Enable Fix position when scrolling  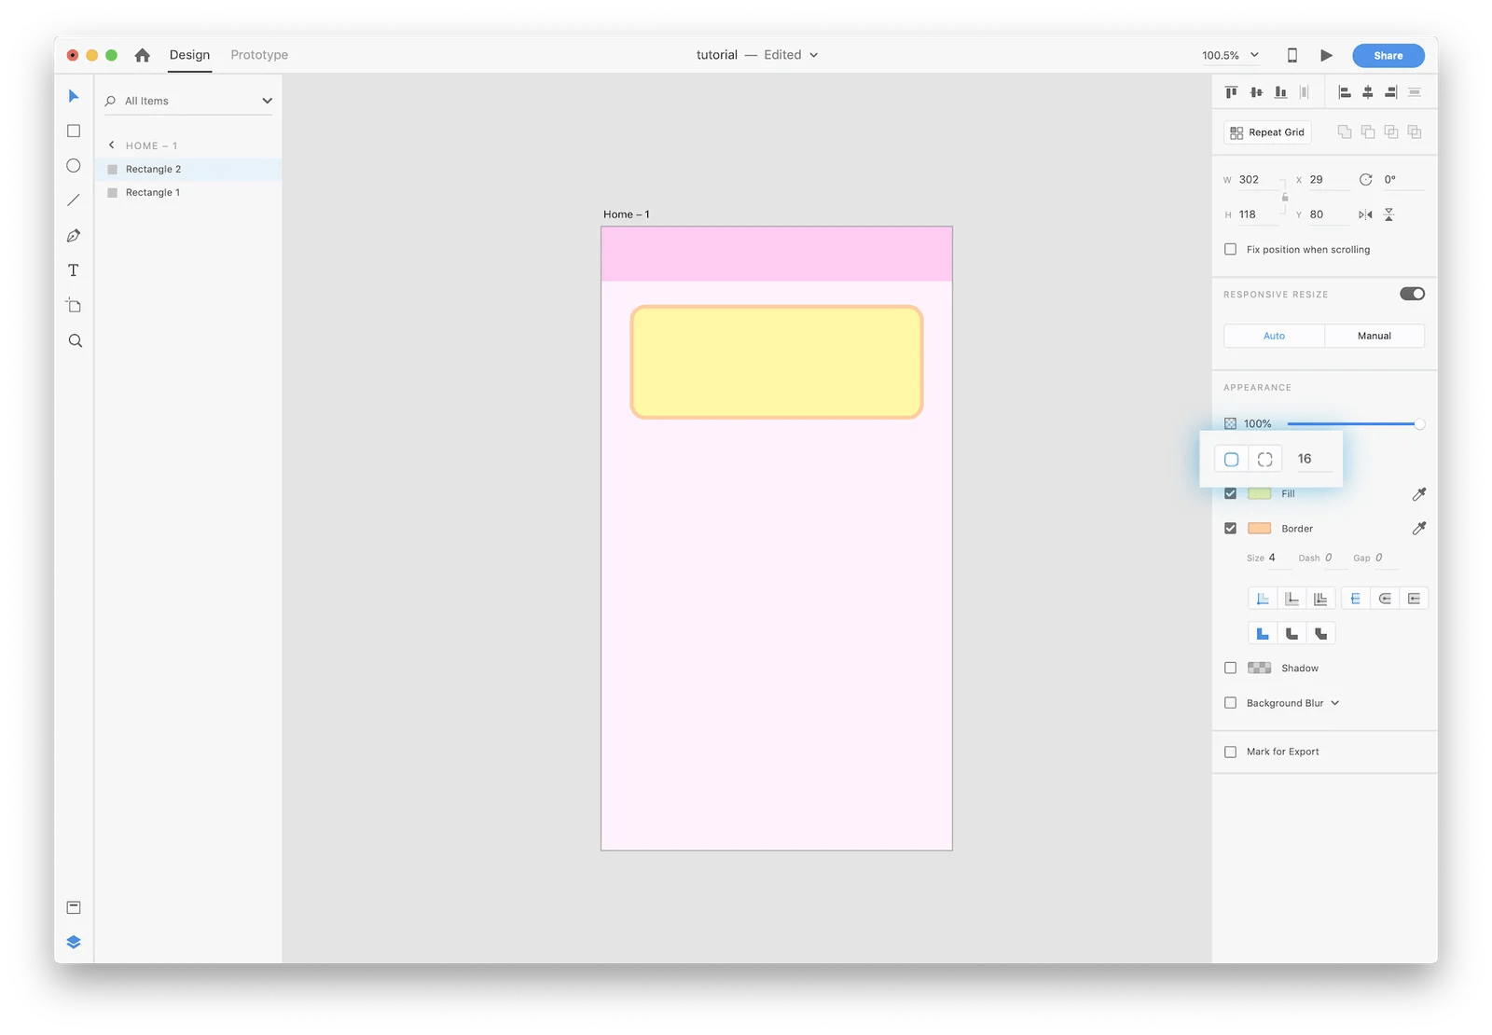click(x=1231, y=250)
